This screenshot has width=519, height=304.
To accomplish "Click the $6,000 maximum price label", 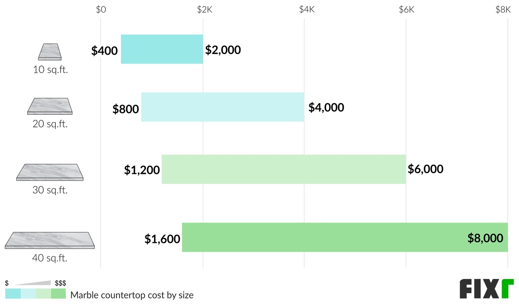I will click(426, 169).
